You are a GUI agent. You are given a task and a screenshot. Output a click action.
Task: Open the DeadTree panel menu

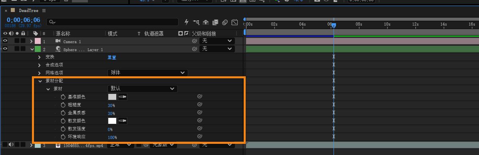[44, 10]
